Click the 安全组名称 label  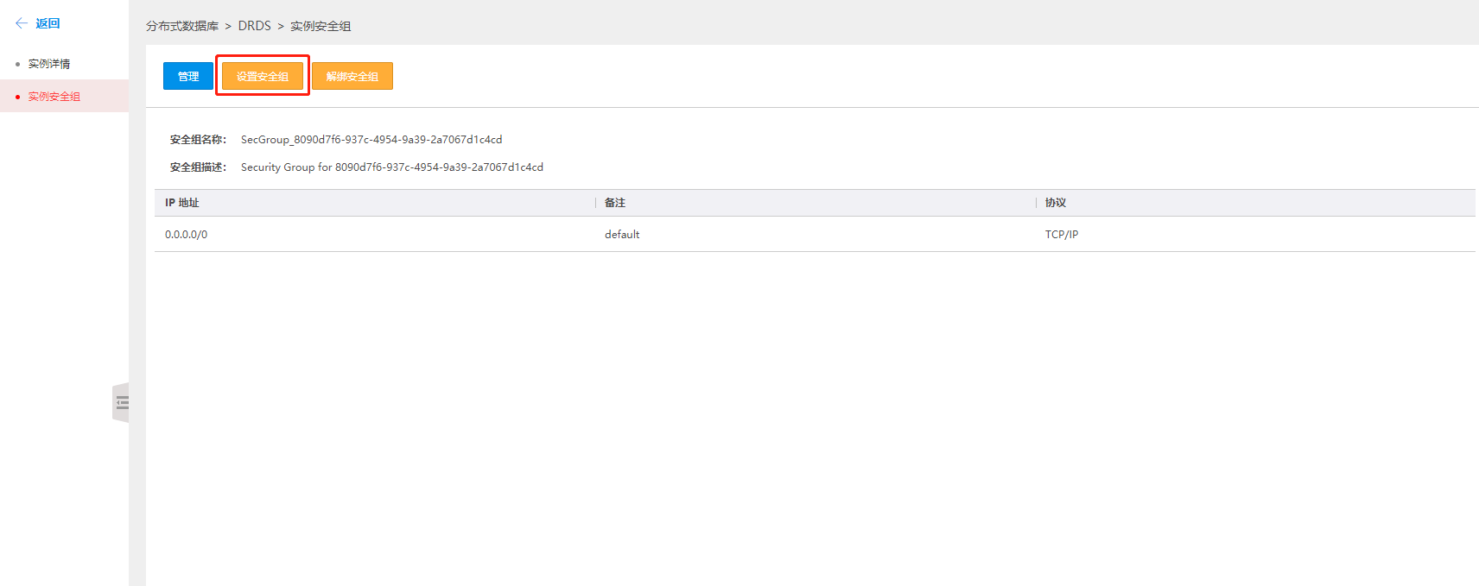point(198,140)
